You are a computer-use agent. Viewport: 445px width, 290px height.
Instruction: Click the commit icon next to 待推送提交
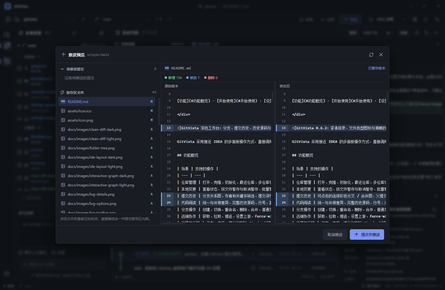coord(62,69)
